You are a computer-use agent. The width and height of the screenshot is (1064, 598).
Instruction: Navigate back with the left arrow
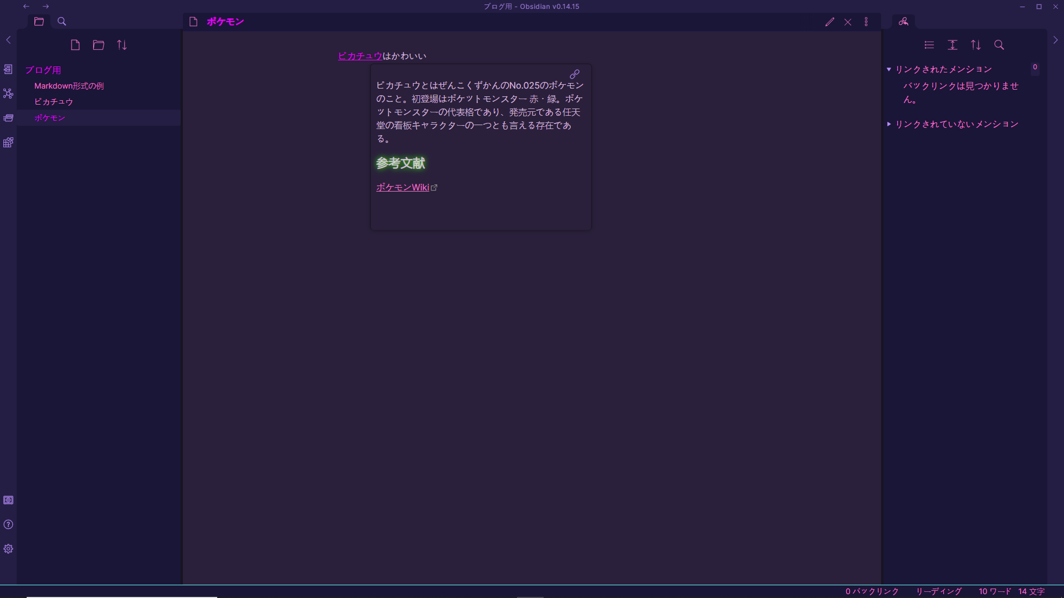click(26, 7)
